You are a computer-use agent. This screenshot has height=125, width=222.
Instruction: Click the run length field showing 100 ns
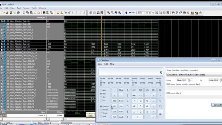(147, 13)
